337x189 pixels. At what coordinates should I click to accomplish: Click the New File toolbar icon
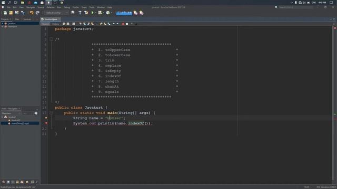click(x=5, y=13)
